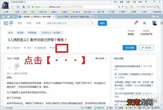This screenshot has height=110, width=163.
Task: Open the more options ··· menu under question
Action: pos(61,48)
